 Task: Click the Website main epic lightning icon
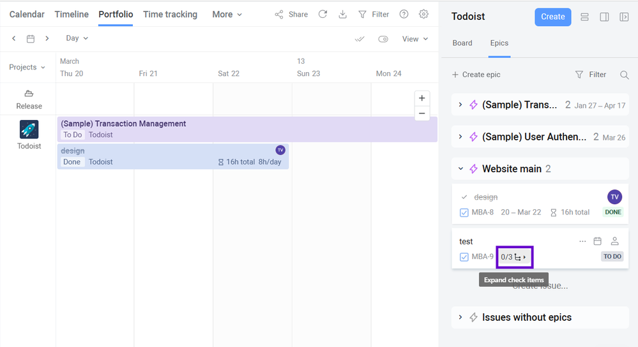473,169
